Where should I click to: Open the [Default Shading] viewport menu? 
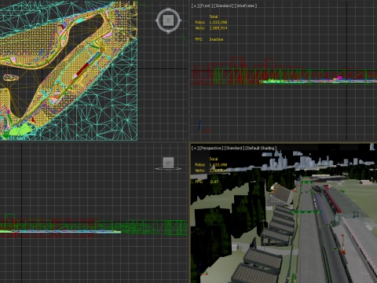[x=261, y=148]
